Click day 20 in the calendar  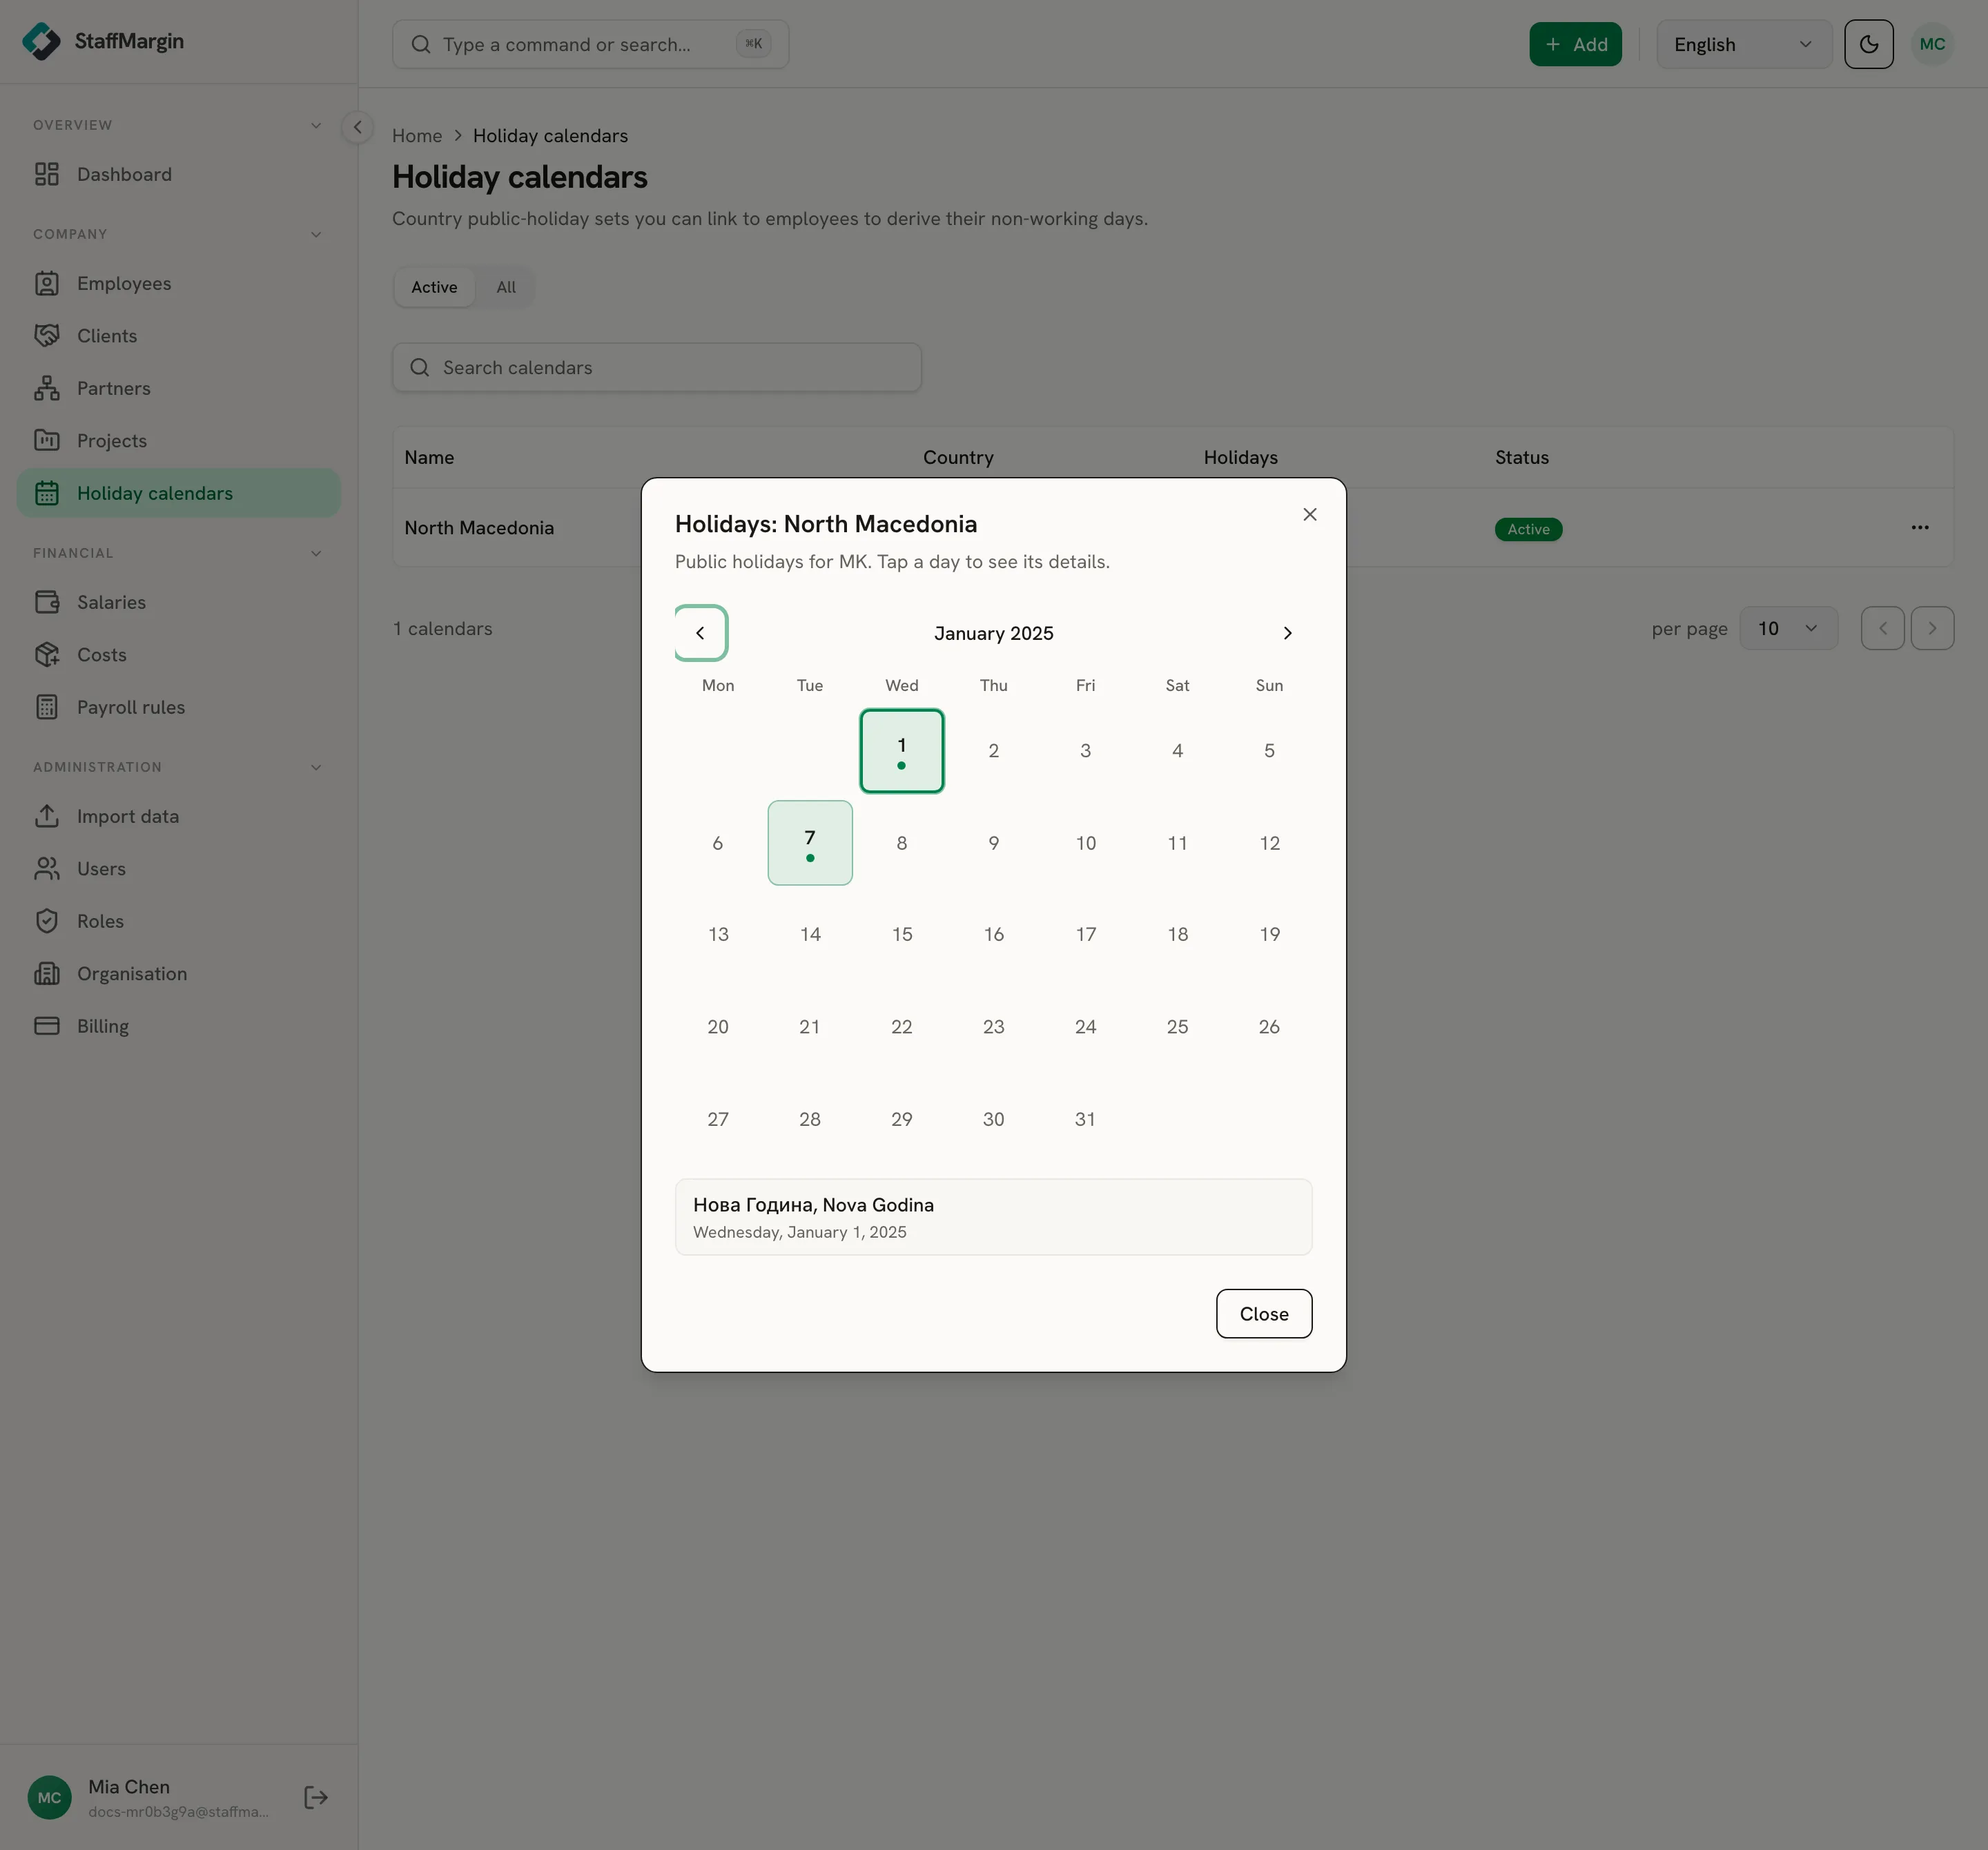coord(718,1027)
